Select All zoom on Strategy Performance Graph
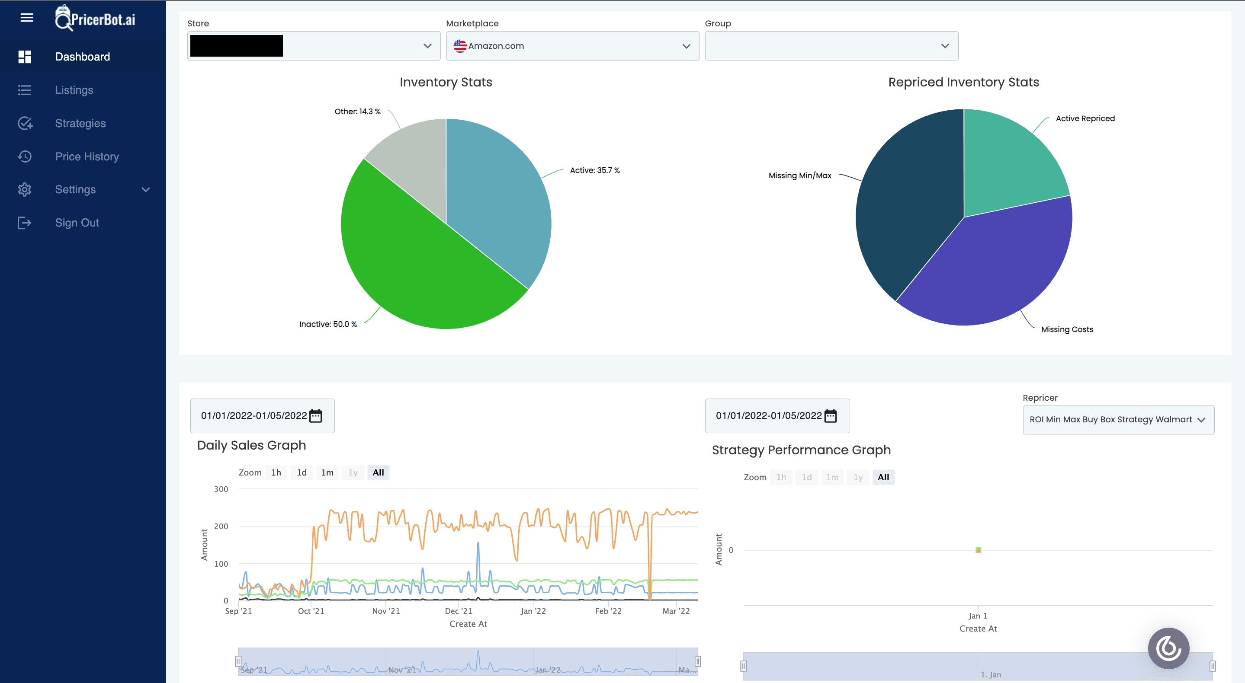 pyautogui.click(x=883, y=477)
